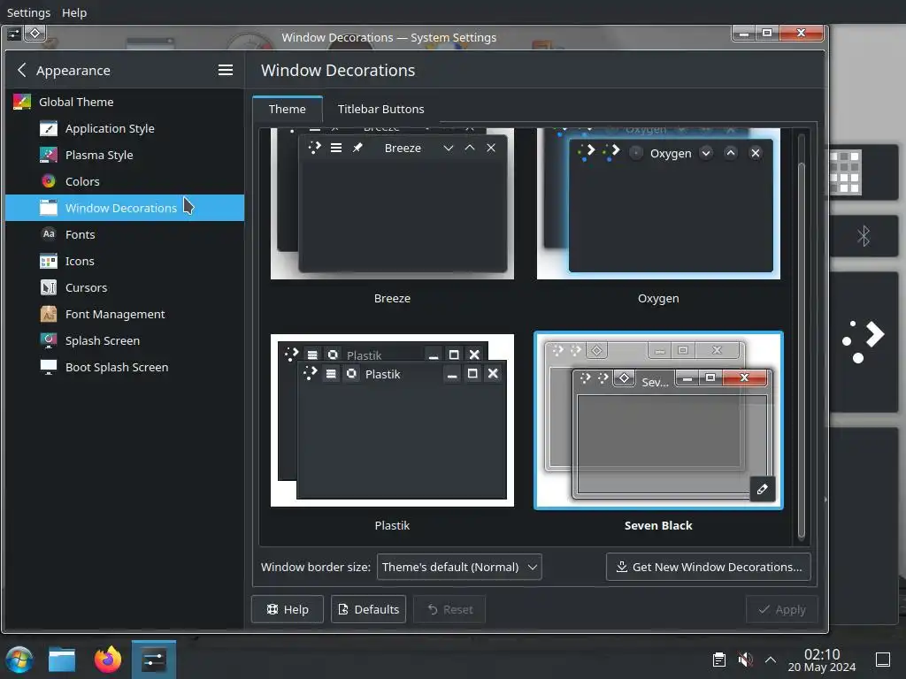Open Window border size dropdown
Viewport: 906px width, 679px height.
pos(459,567)
